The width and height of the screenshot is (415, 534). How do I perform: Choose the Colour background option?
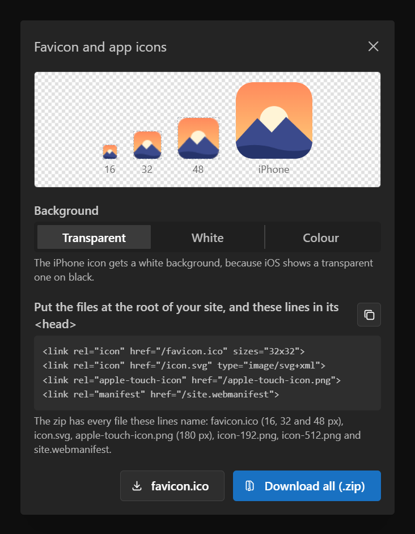[321, 238]
